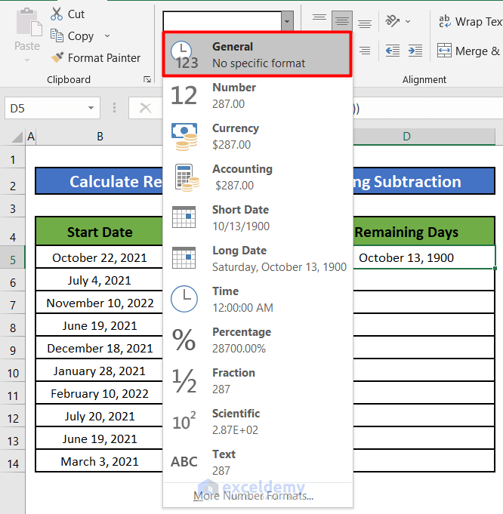Select the Text format option
The height and width of the screenshot is (514, 503).
[x=258, y=462]
